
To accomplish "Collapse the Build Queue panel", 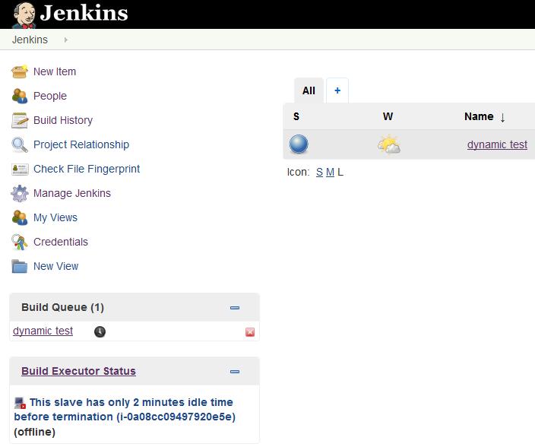I will (235, 308).
